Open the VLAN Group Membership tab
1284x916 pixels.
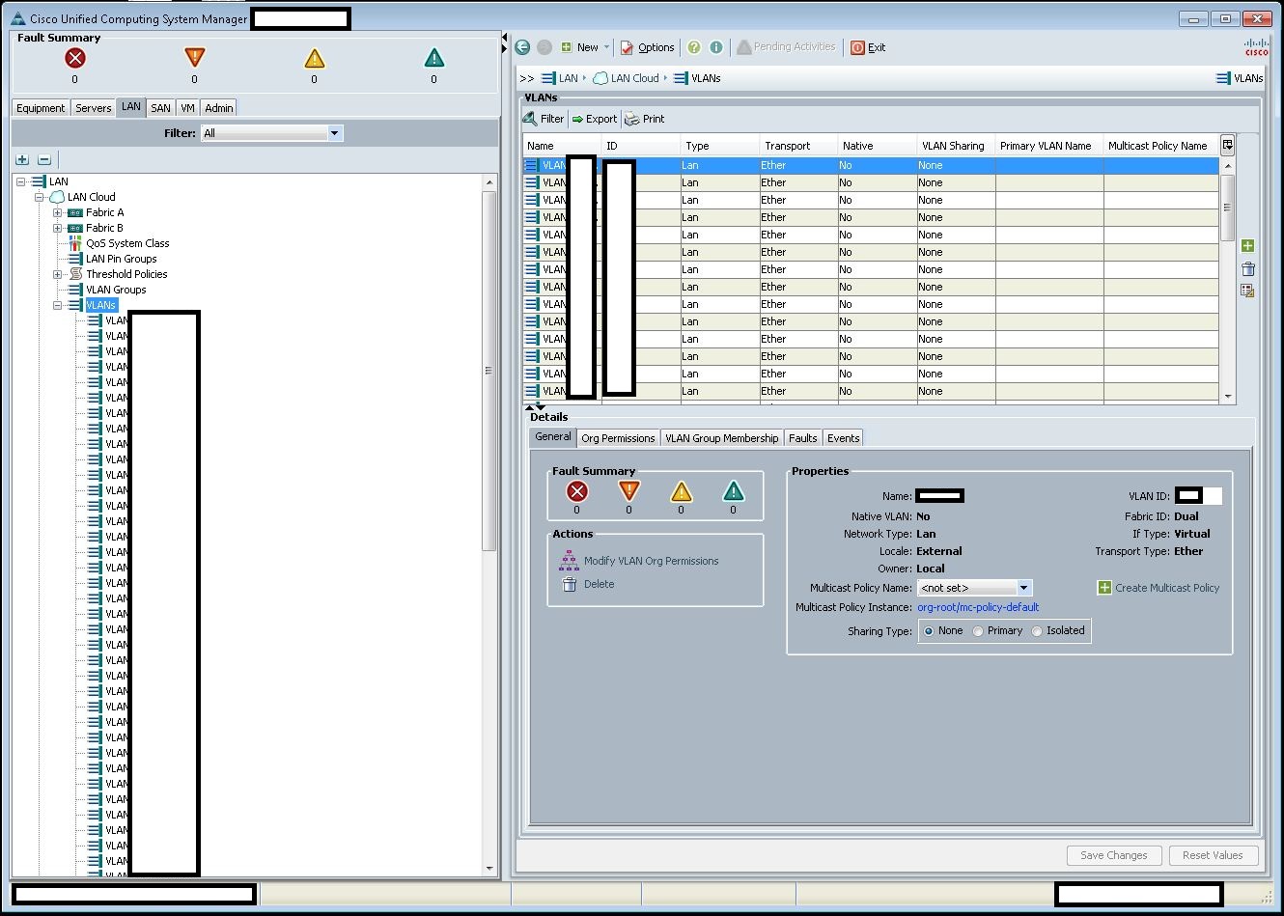click(721, 438)
